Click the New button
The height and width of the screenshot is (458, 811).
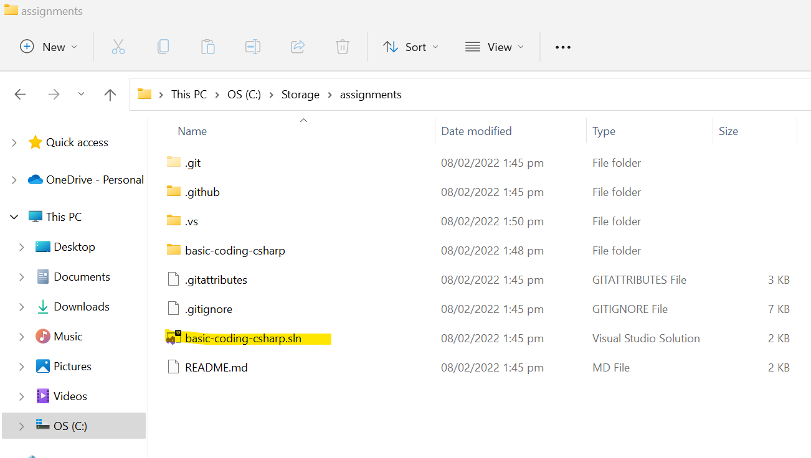click(x=49, y=47)
